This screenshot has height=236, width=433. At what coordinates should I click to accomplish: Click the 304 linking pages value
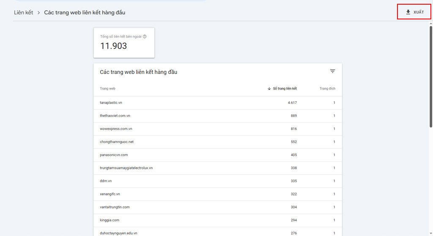(293, 207)
